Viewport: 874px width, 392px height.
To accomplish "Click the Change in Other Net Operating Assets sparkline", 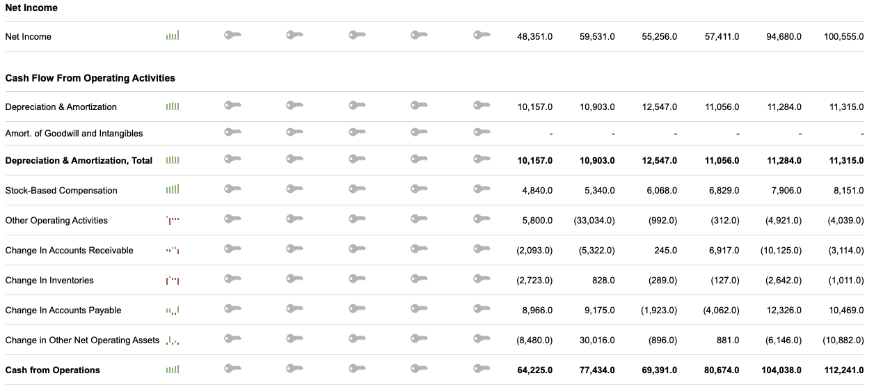I will coord(173,340).
